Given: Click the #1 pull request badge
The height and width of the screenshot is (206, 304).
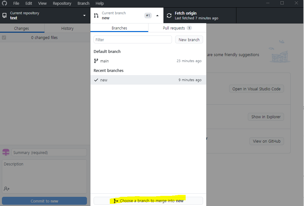Looking at the screenshot, I should tap(148, 16).
